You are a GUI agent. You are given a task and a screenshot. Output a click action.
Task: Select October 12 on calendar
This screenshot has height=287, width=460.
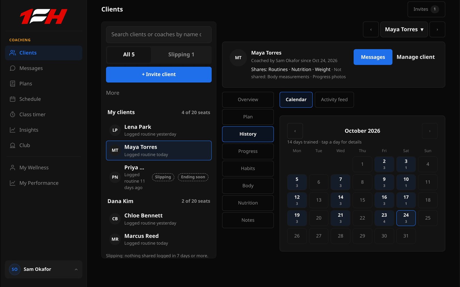(x=297, y=200)
